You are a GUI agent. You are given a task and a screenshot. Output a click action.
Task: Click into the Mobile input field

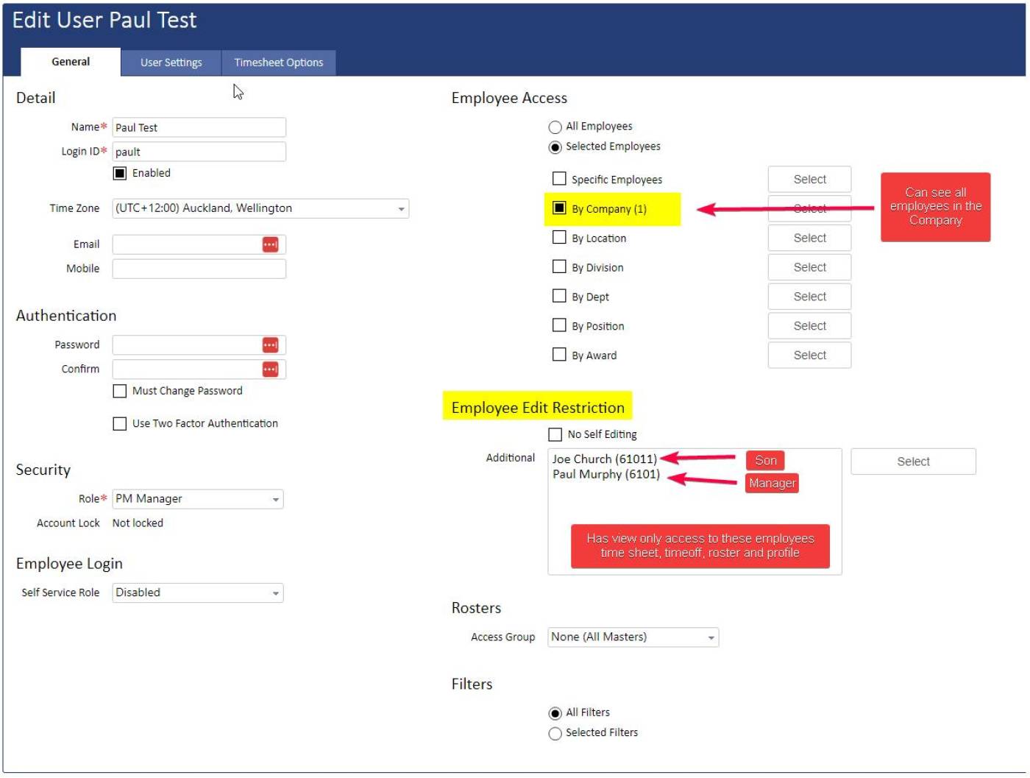(199, 269)
